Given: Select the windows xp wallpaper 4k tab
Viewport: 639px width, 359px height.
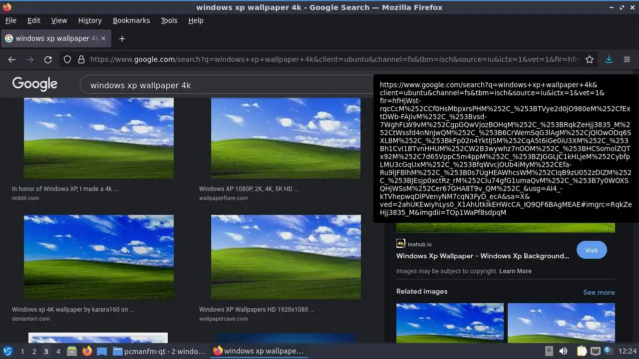Looking at the screenshot, I should tap(55, 38).
